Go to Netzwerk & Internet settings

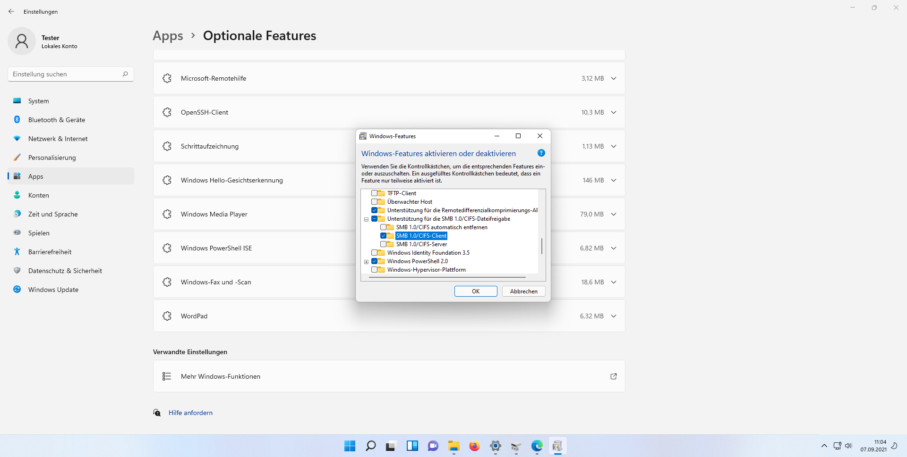(71, 139)
